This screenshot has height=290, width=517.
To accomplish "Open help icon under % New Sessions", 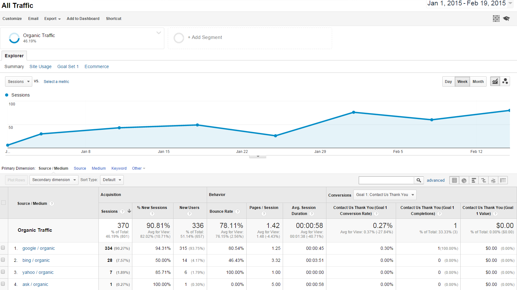I will coord(152,214).
